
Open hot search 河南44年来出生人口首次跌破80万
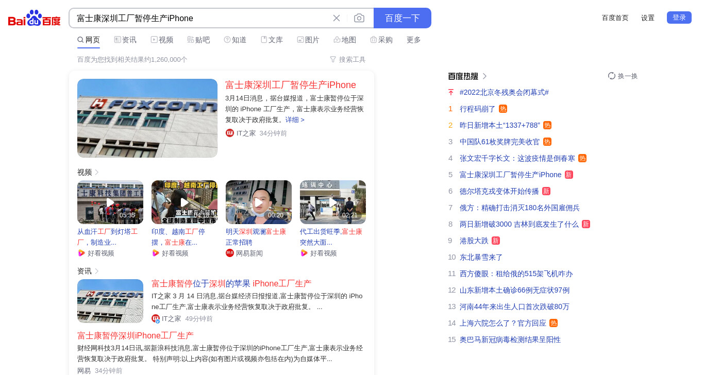coord(515,306)
